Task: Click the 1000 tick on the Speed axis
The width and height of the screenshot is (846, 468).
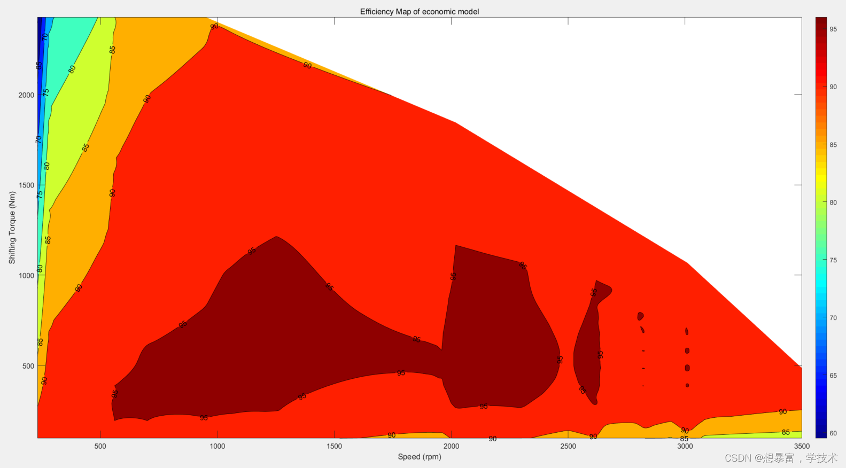Action: coord(217,446)
